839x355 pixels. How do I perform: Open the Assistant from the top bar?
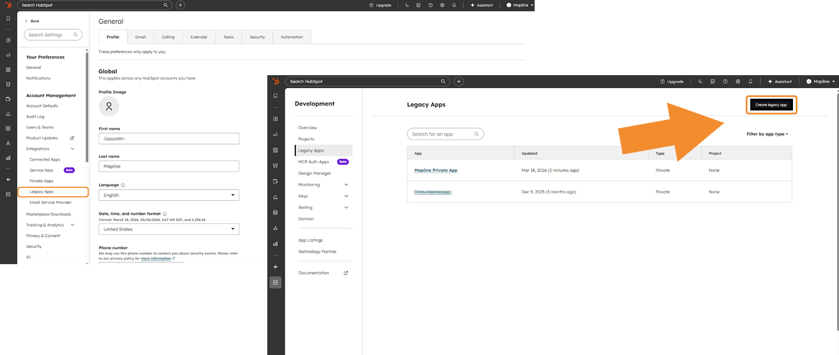click(x=779, y=81)
